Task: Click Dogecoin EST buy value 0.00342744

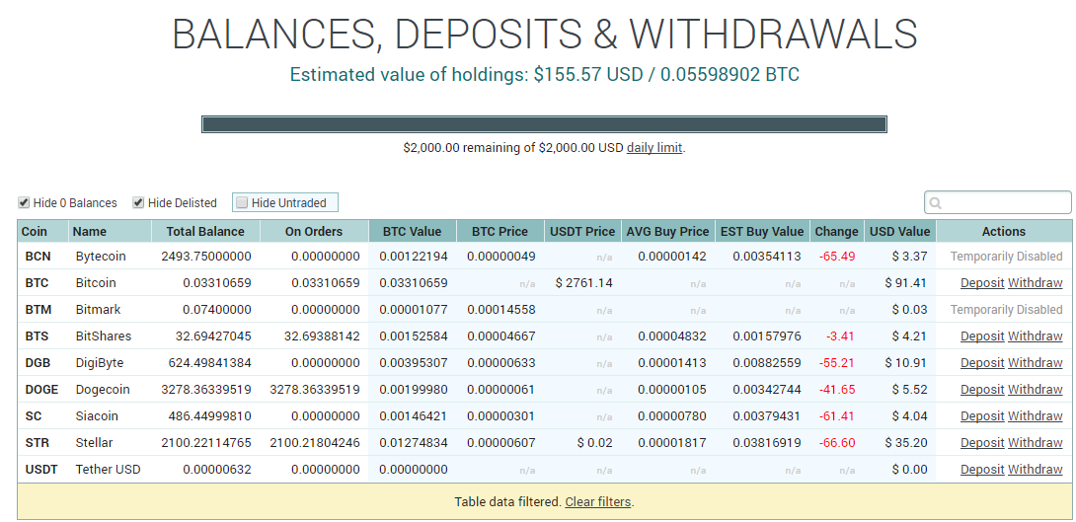Action: click(766, 389)
